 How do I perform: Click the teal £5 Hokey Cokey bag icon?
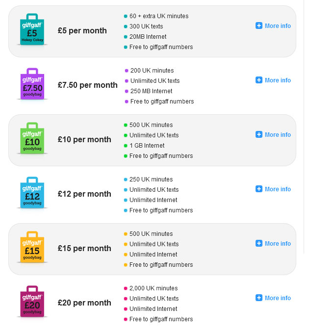[x=32, y=29]
